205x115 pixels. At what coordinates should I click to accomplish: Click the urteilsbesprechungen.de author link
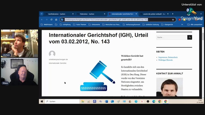pos(58,60)
